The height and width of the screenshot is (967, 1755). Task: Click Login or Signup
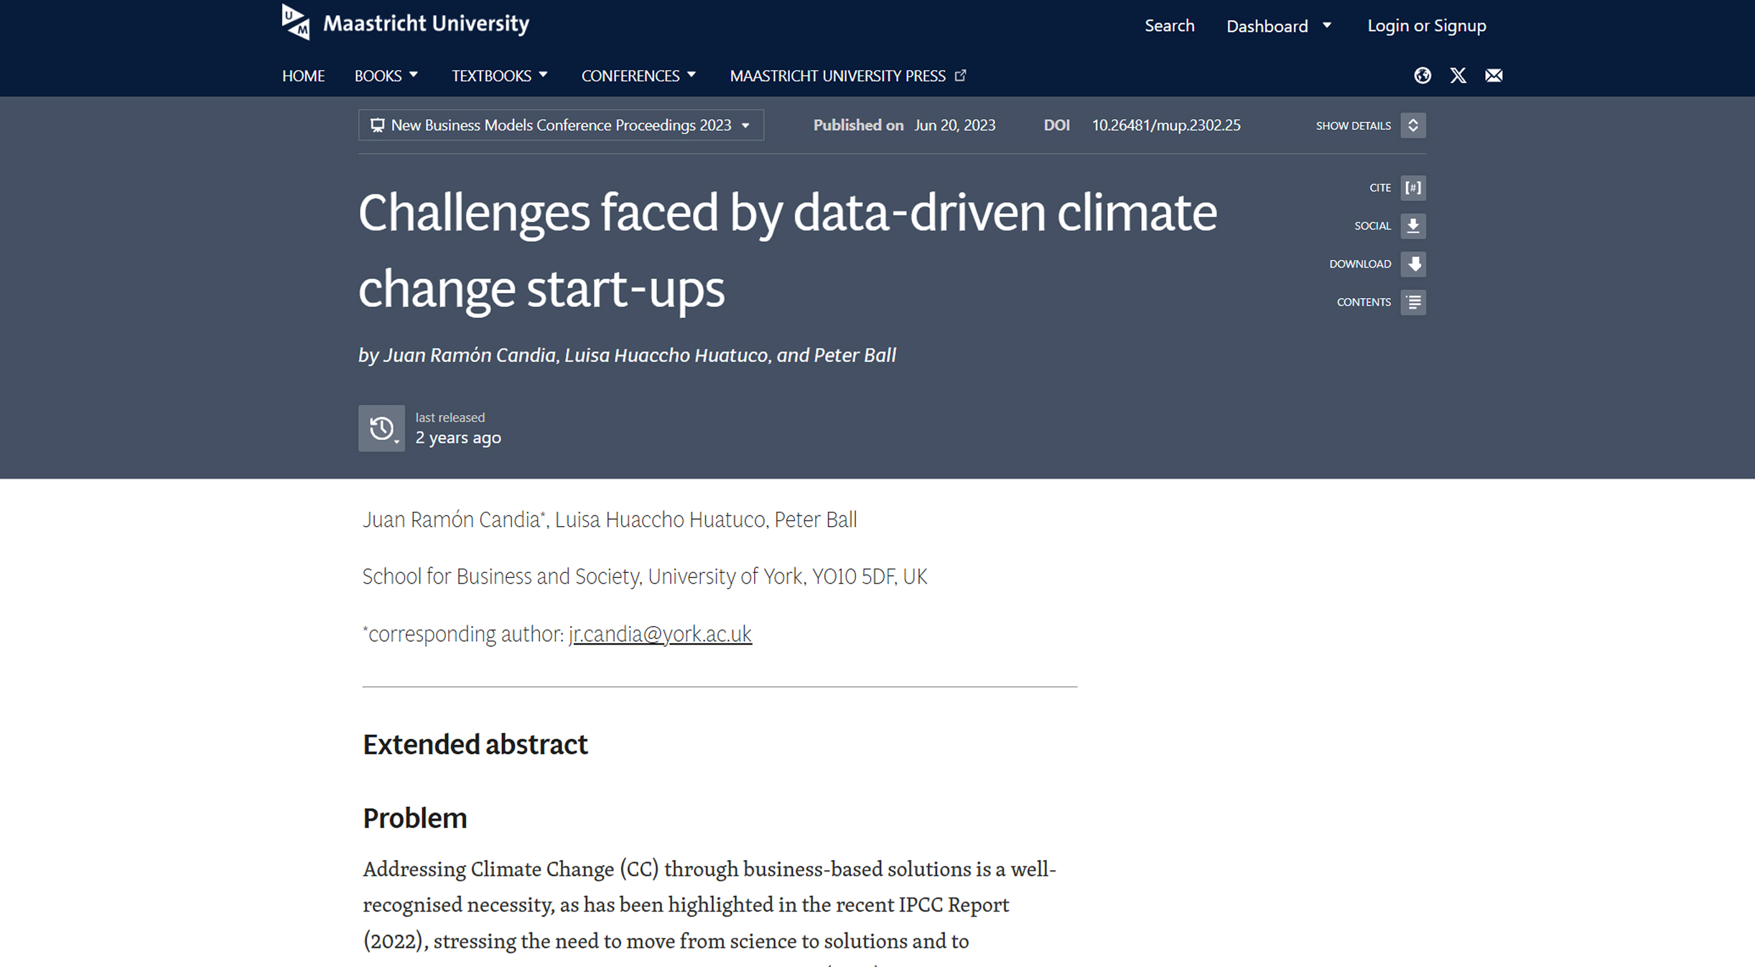pyautogui.click(x=1426, y=26)
